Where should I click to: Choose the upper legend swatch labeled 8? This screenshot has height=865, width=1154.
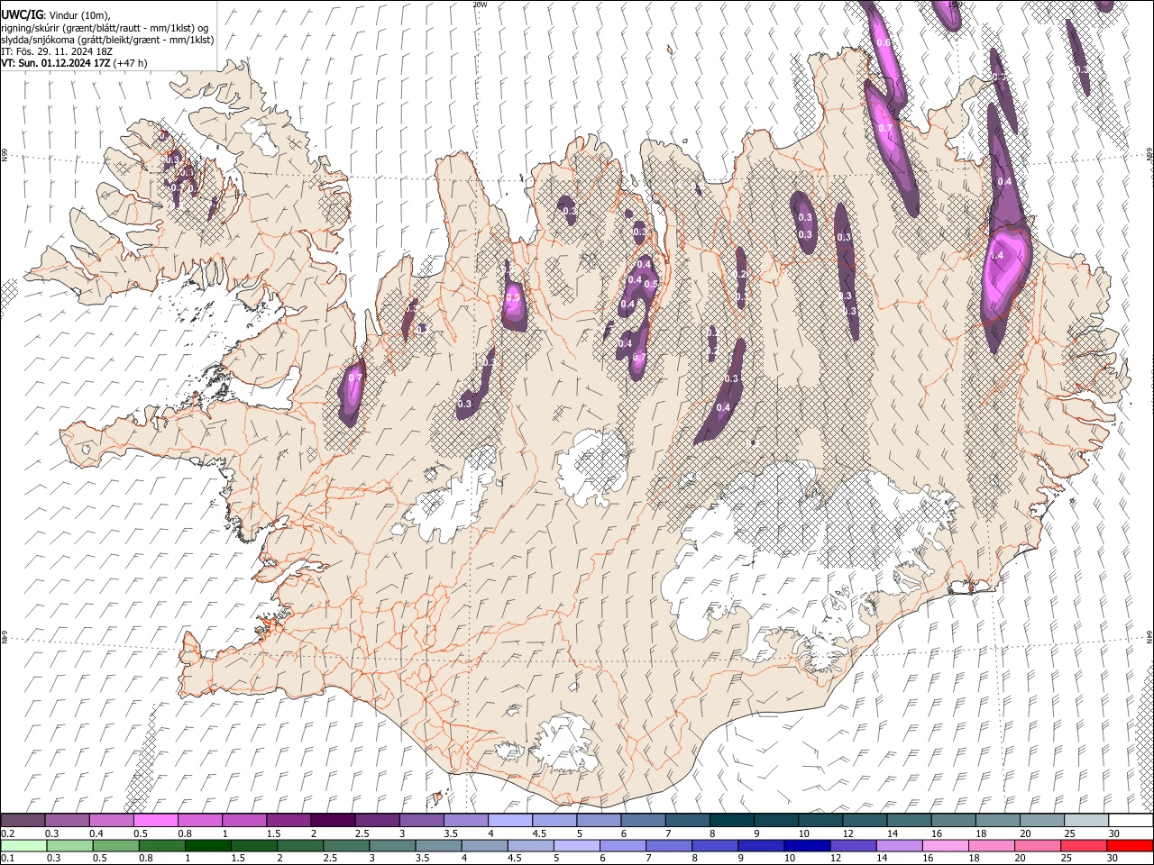click(x=731, y=820)
